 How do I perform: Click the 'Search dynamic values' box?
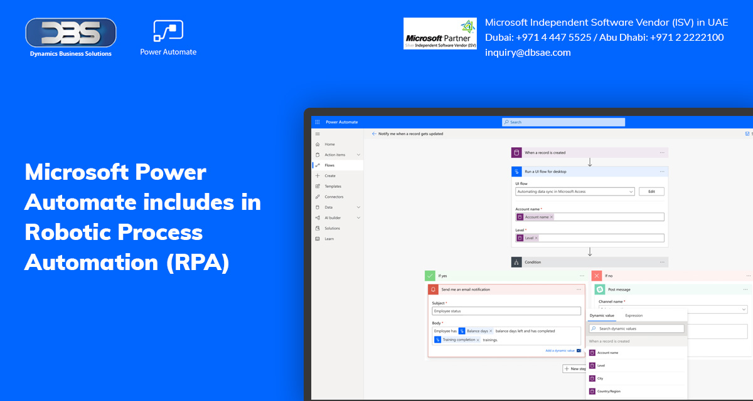click(x=636, y=328)
